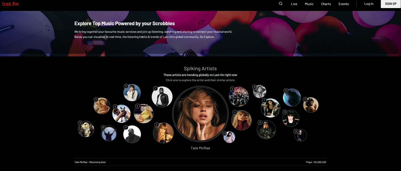Select spiking artist bubble number 14
Viewport: 401px width, 171px height.
point(102,106)
